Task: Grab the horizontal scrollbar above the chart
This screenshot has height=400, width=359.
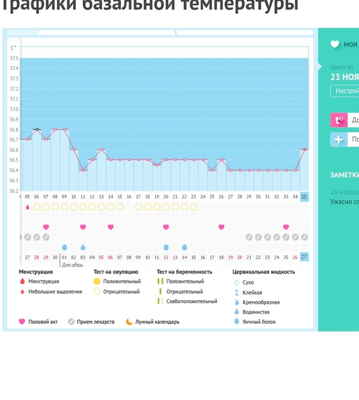Action: click(176, 33)
